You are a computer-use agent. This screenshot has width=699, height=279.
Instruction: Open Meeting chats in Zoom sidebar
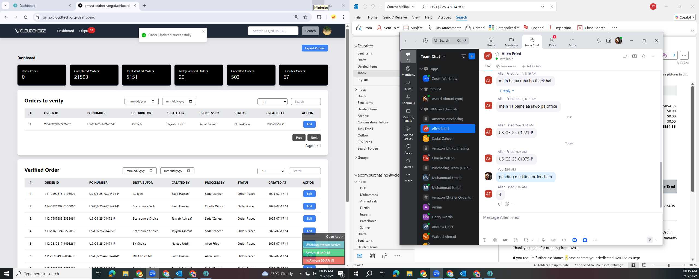pyautogui.click(x=408, y=115)
